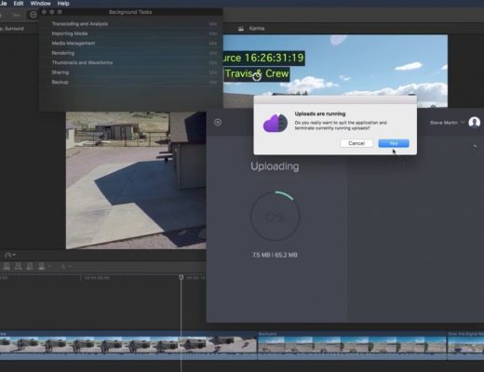Click the clapper icon beside Karma

(x=241, y=29)
